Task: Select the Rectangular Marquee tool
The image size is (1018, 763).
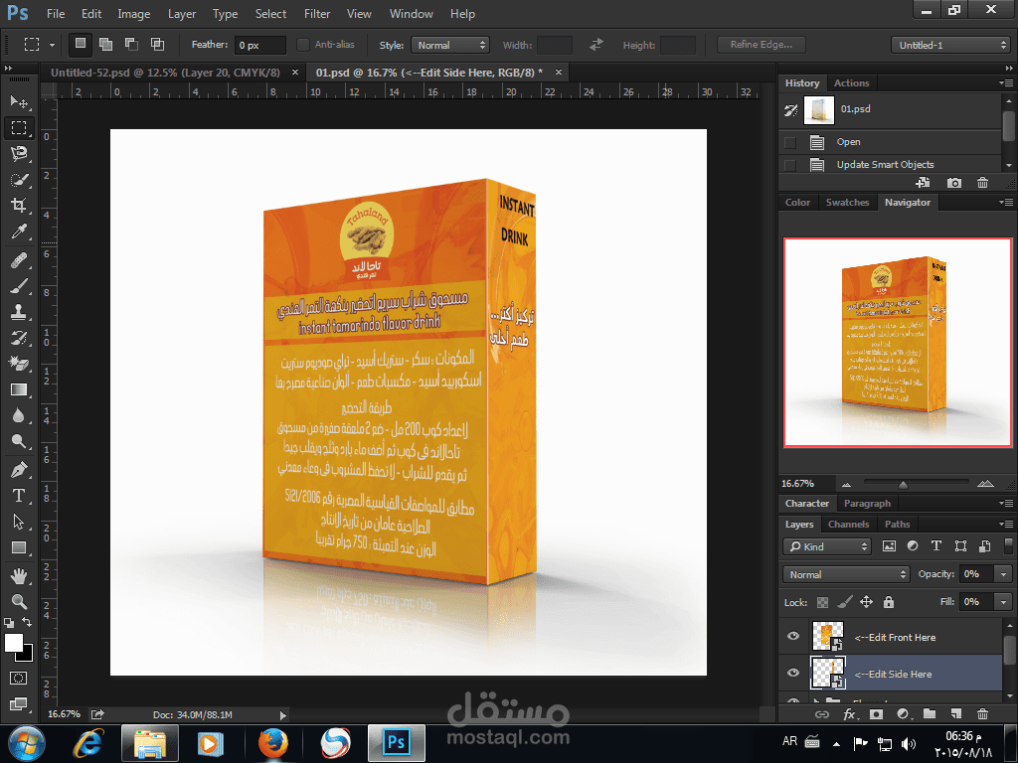Action: click(x=19, y=128)
